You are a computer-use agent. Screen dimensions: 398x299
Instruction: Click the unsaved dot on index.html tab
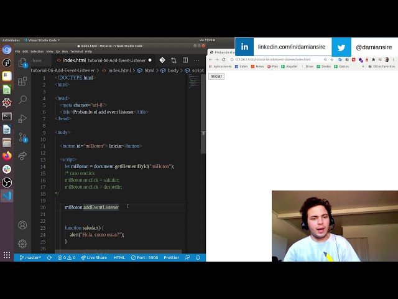click(x=150, y=60)
